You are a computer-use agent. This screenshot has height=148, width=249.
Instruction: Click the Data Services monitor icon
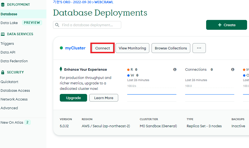(3, 34)
